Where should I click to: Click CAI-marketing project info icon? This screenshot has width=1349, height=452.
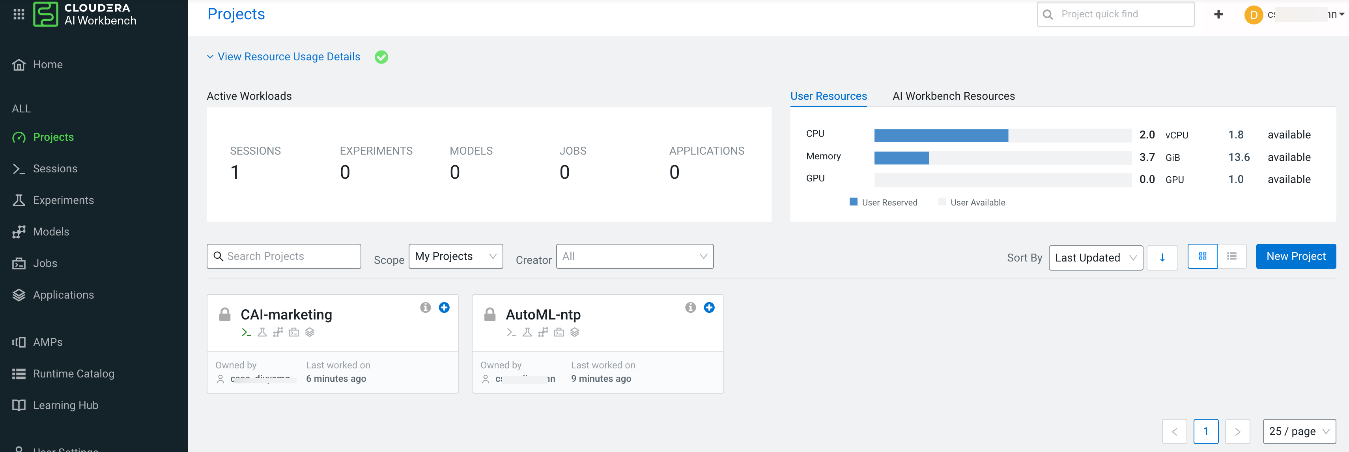pyautogui.click(x=425, y=307)
